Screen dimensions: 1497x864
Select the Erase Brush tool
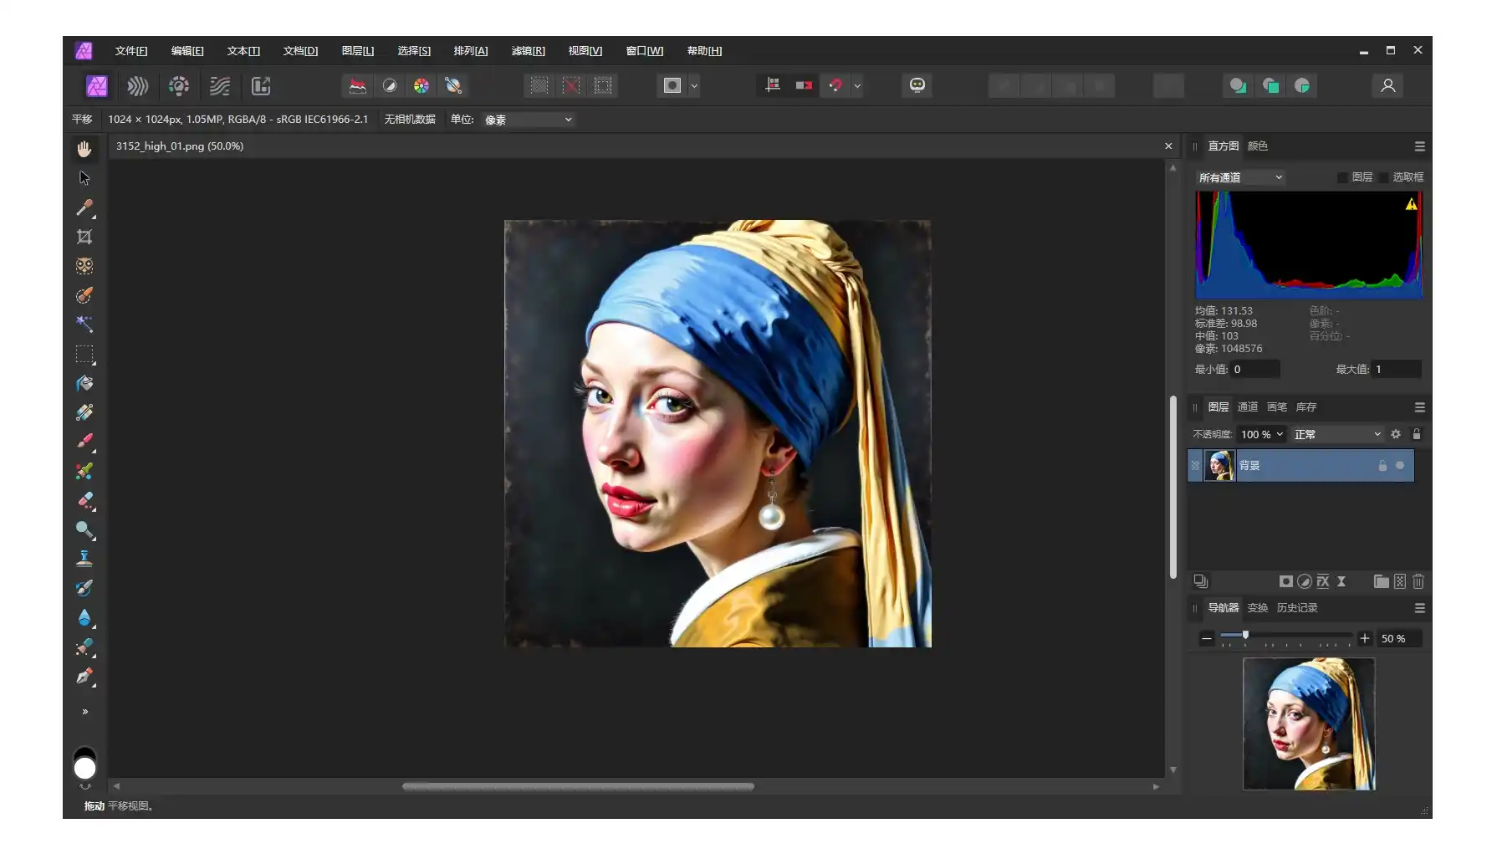coord(84,500)
